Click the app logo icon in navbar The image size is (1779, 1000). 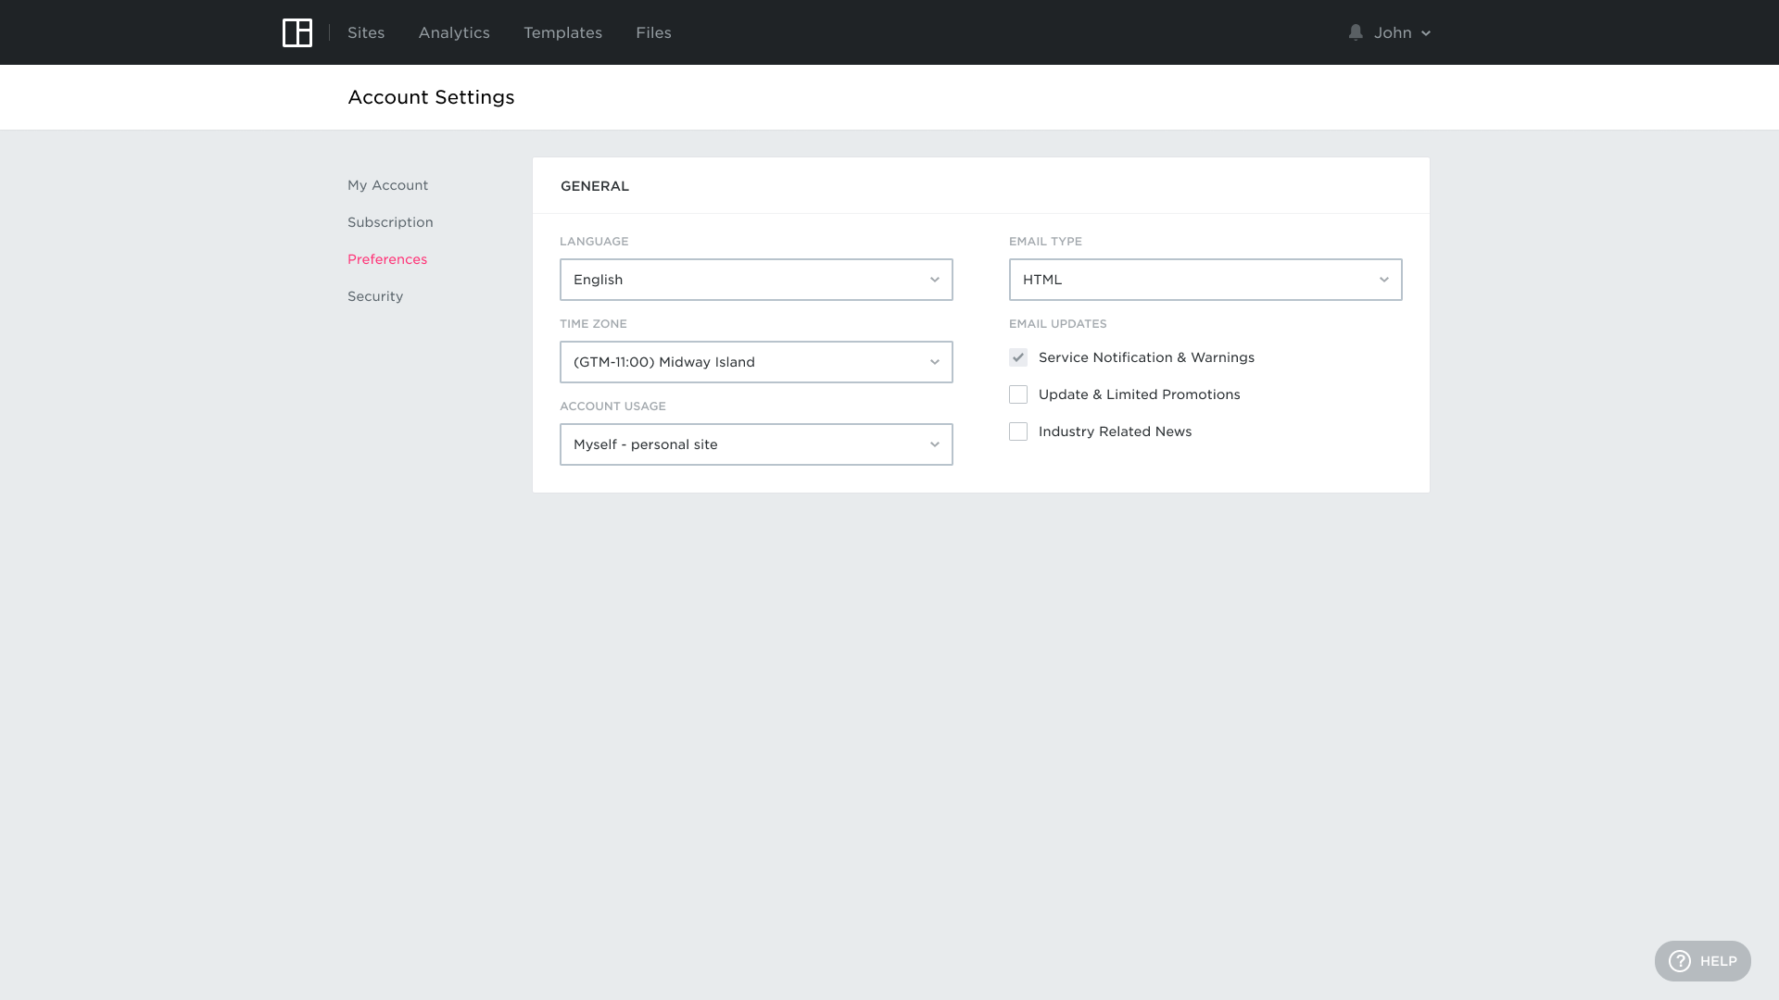point(297,32)
